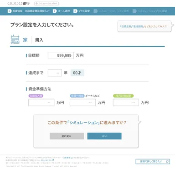Click the 金融資産簡易情報入力 step label
The image size is (175, 169).
[x=37, y=11]
